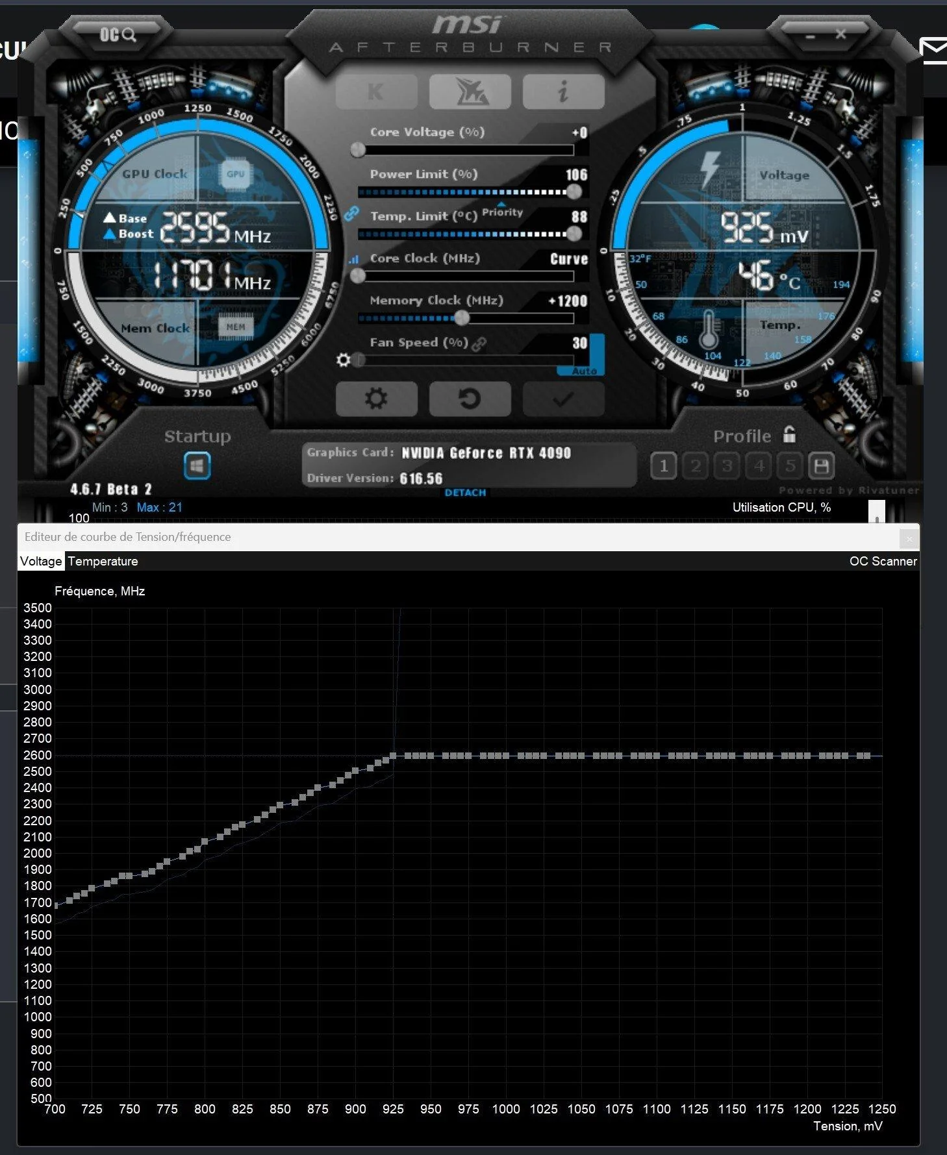Click the Max : 21 graph value
This screenshot has height=1155, width=947.
159,507
